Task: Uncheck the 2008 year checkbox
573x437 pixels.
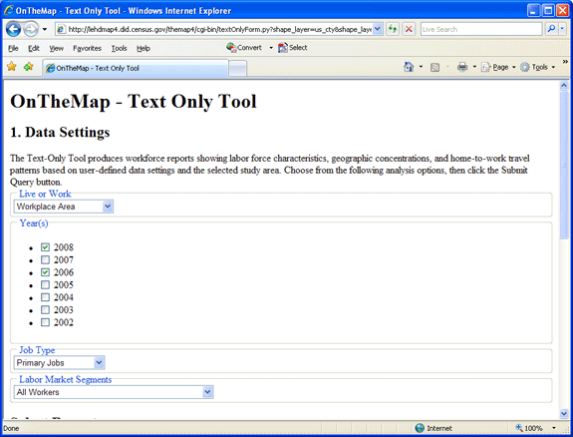Action: [x=45, y=247]
